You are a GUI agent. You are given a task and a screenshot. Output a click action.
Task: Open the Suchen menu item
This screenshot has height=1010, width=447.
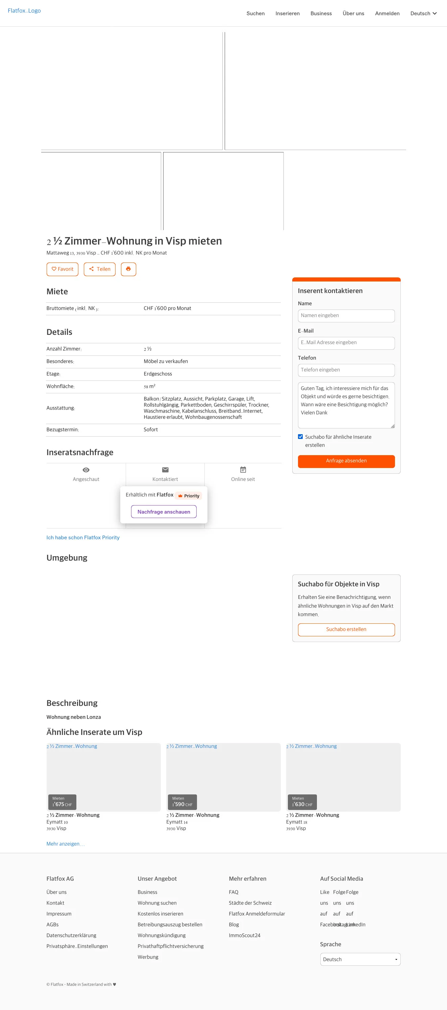coord(255,13)
